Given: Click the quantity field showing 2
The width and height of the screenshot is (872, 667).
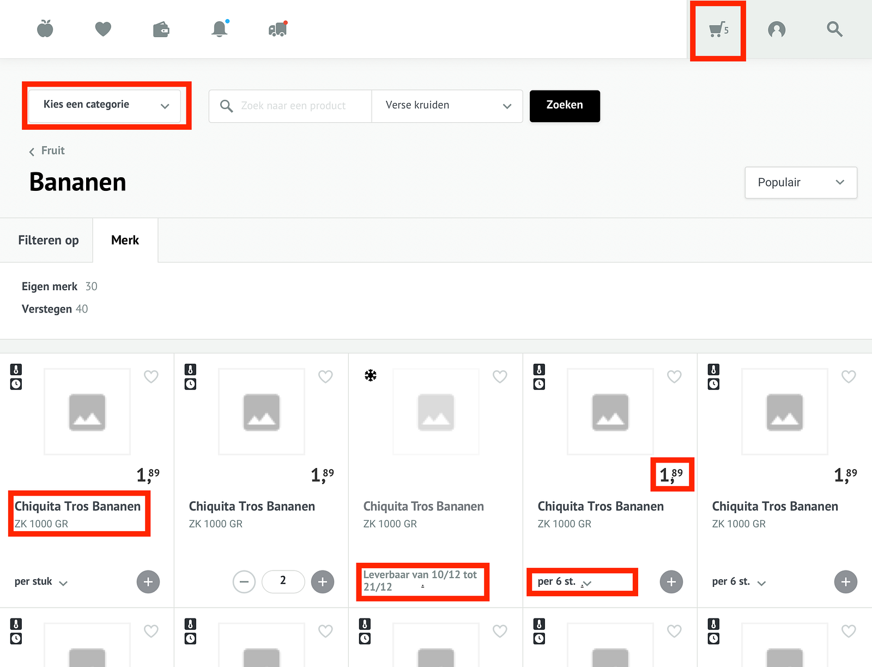Looking at the screenshot, I should (283, 581).
